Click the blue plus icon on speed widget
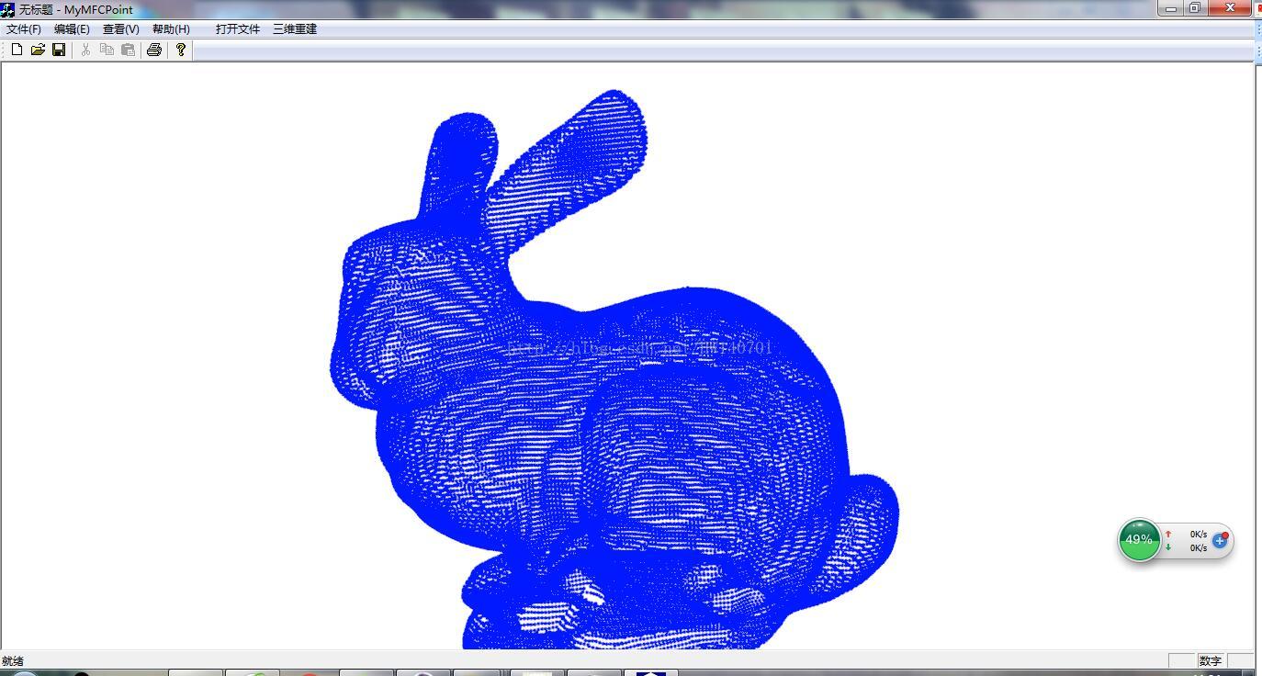This screenshot has width=1262, height=676. pyautogui.click(x=1220, y=540)
